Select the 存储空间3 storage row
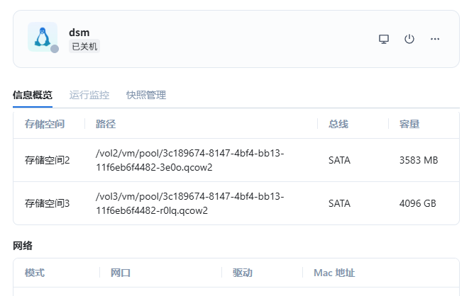Viewport: 474px width, 296px height. click(x=48, y=203)
